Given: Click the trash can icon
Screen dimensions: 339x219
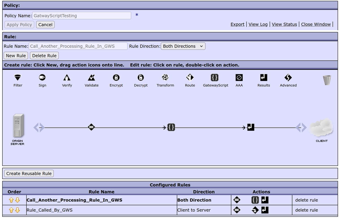Looking at the screenshot, I should pos(327,80).
